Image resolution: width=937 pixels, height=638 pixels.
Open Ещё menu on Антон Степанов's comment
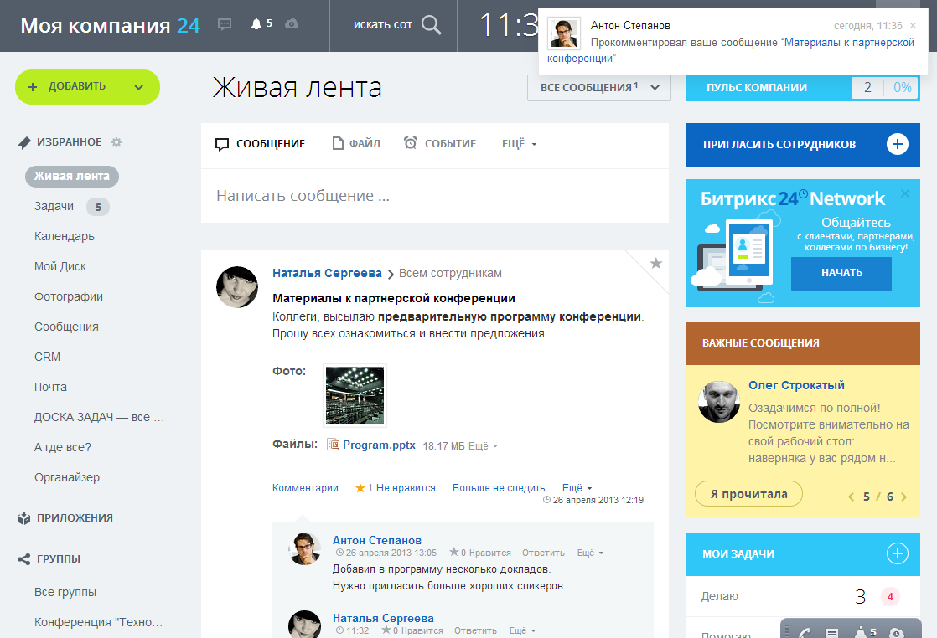tap(590, 553)
